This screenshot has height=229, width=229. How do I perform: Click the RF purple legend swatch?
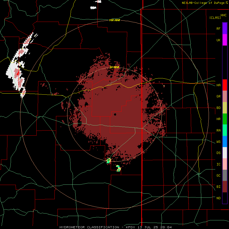[x=225, y=28]
